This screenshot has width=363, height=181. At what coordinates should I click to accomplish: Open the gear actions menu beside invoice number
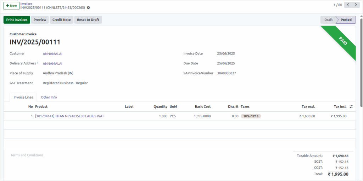point(88,8)
